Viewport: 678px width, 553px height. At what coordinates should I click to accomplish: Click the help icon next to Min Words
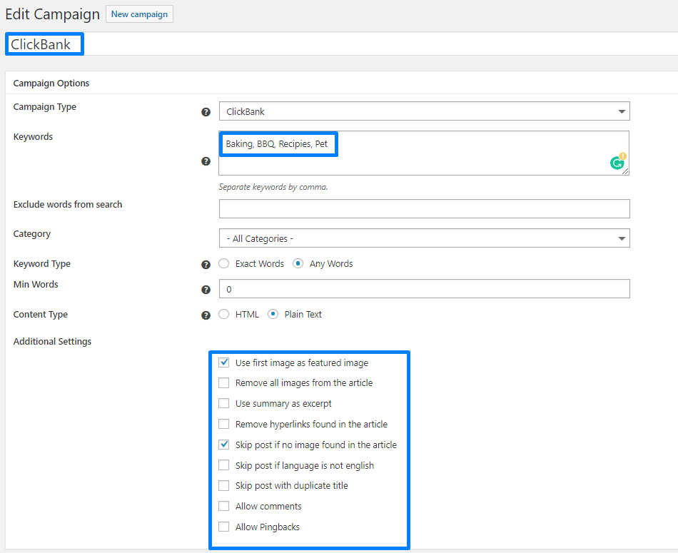(206, 290)
